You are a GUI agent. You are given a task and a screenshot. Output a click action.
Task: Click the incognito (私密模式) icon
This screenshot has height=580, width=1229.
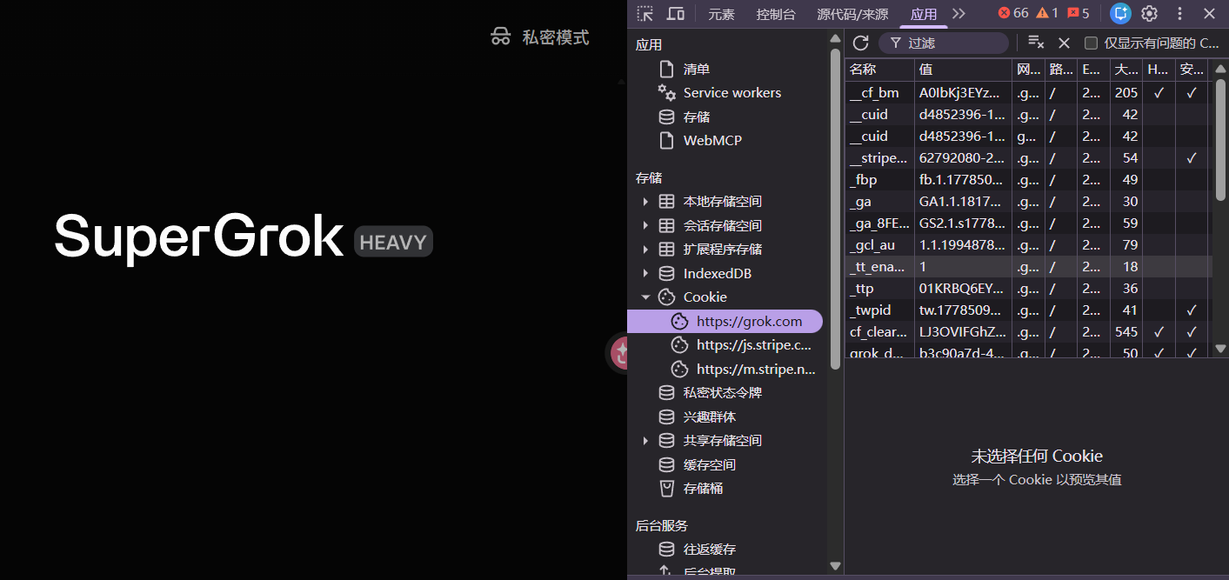[x=500, y=37]
